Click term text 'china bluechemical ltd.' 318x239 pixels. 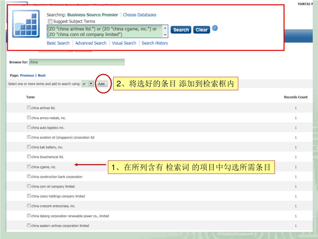48,157
